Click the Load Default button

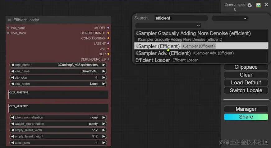point(246,83)
